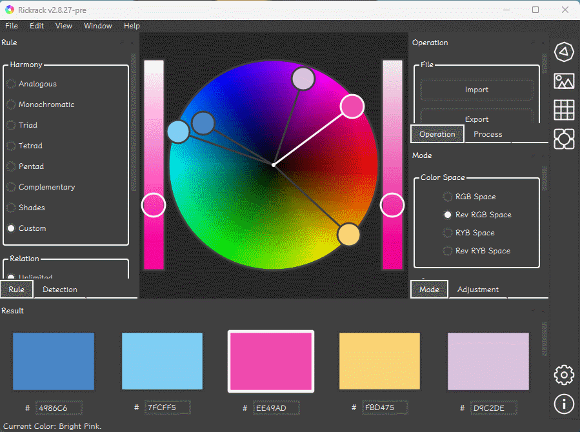
Task: Select the yellow FBD475 result swatch
Action: pyautogui.click(x=379, y=361)
